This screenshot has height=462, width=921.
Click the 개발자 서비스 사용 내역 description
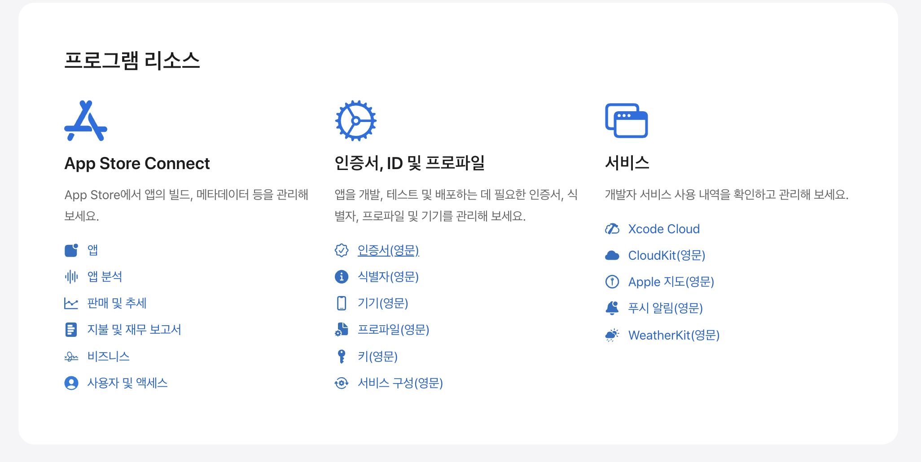click(x=727, y=195)
